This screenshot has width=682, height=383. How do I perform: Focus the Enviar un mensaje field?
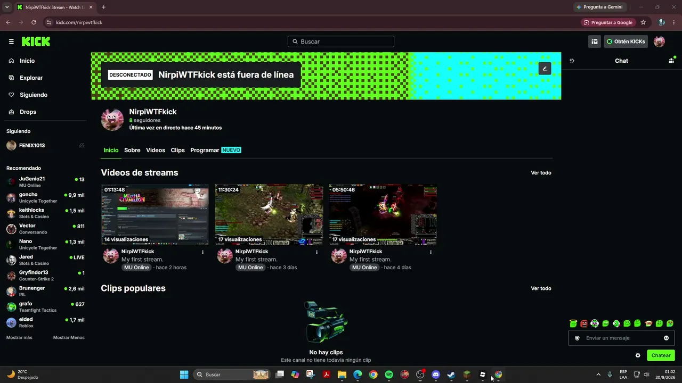point(621,338)
